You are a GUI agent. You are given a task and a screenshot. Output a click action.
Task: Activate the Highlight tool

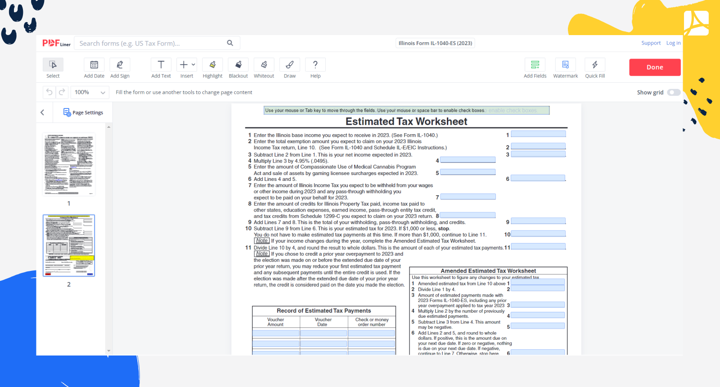(x=212, y=65)
